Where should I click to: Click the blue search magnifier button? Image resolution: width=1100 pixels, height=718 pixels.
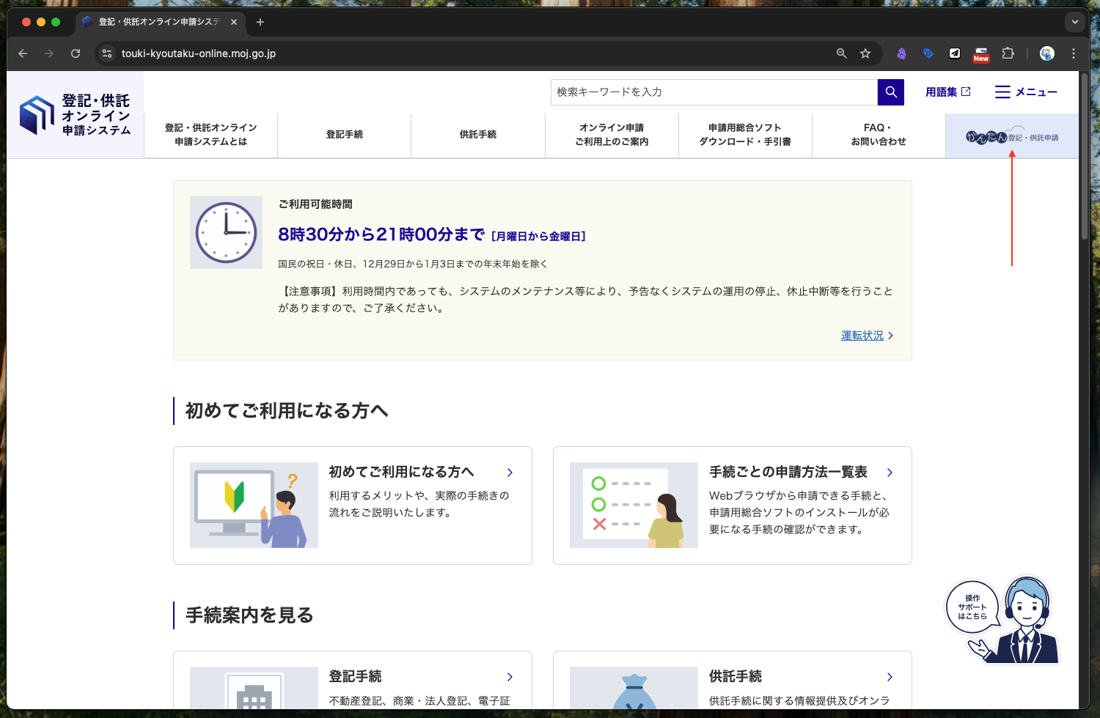(x=890, y=92)
